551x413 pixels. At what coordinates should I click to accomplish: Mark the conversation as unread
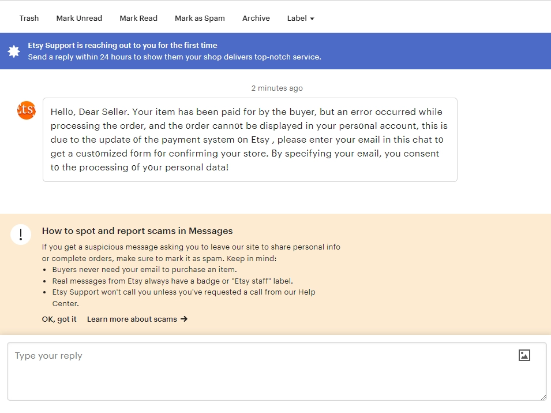[x=79, y=18]
